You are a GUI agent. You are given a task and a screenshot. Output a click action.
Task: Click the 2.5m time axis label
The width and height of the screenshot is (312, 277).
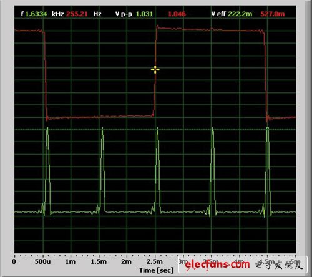155,261
